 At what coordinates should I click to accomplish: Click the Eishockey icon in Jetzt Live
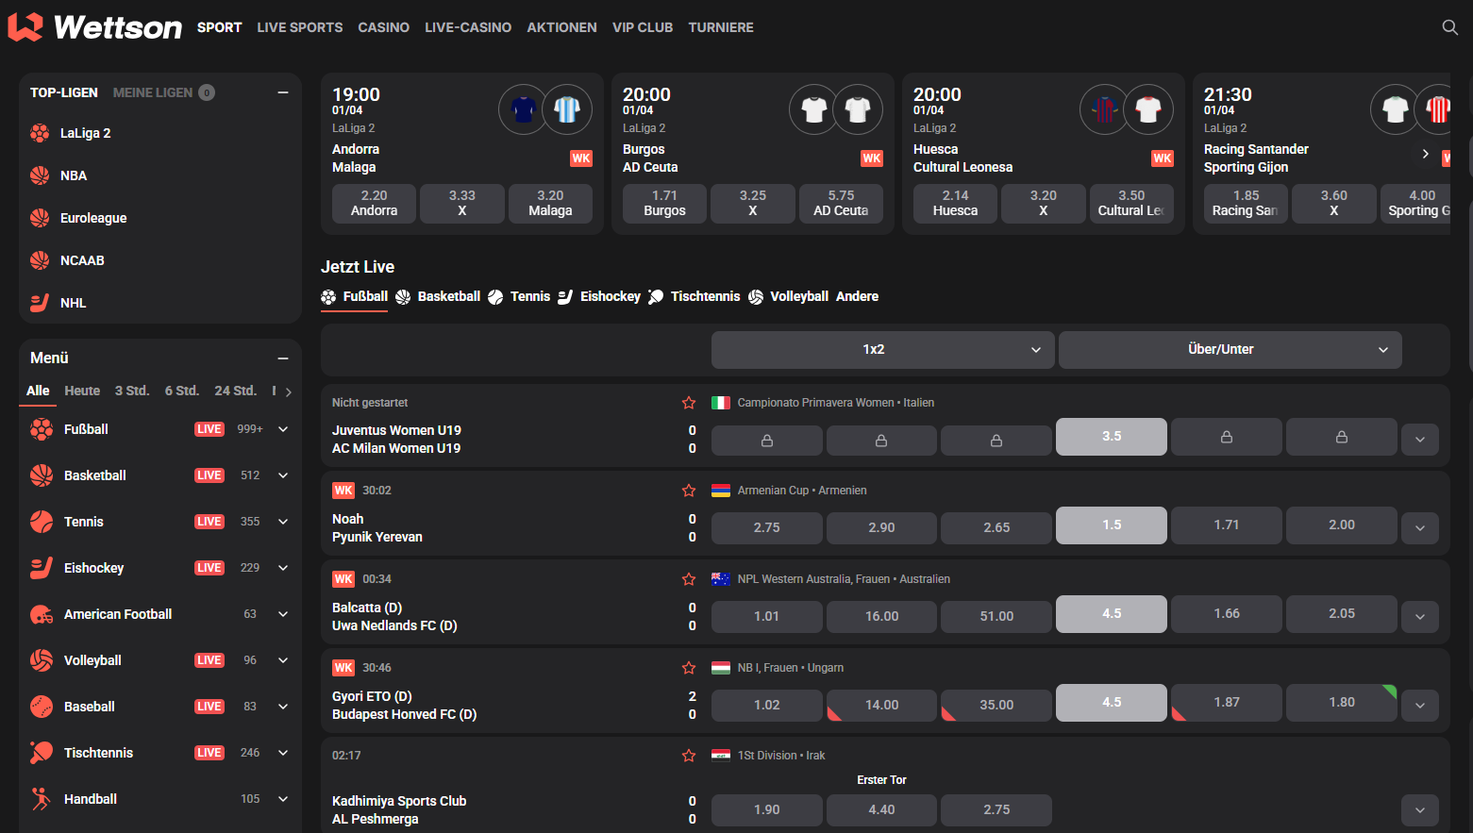565,297
